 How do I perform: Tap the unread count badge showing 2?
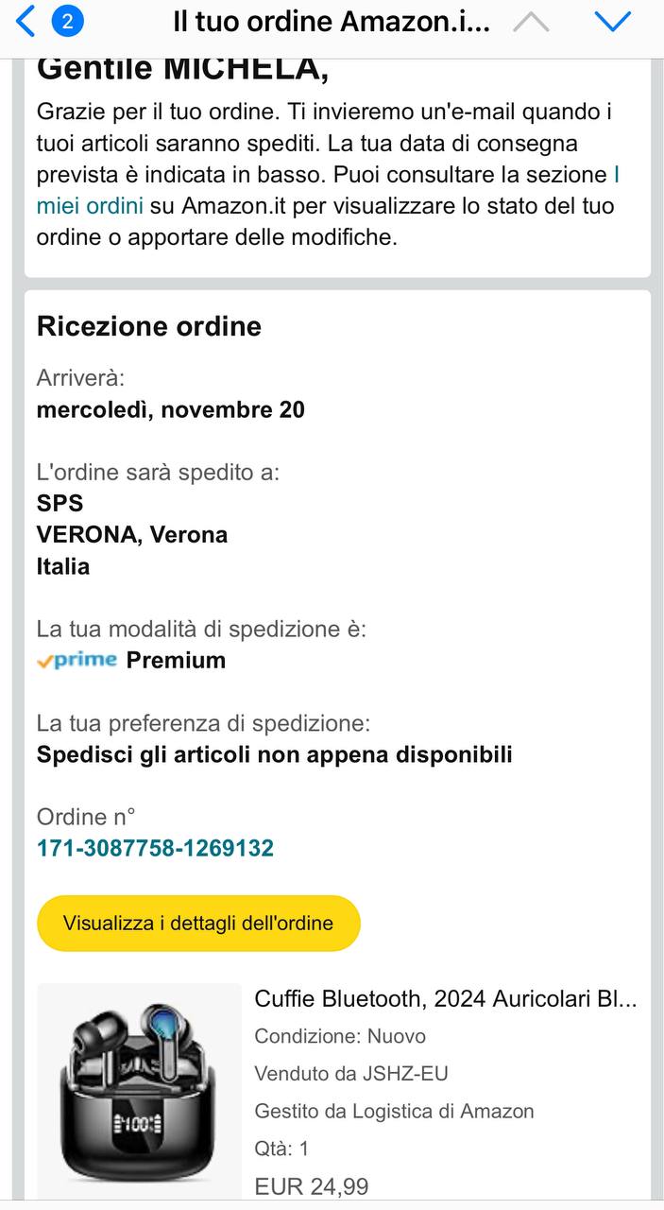click(x=67, y=21)
